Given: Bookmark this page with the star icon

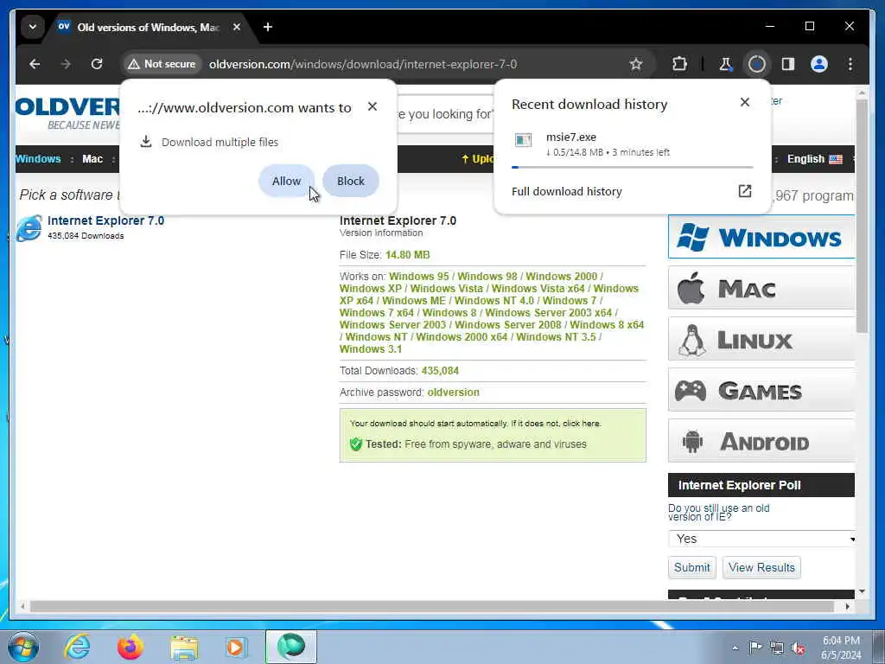Looking at the screenshot, I should (x=636, y=64).
